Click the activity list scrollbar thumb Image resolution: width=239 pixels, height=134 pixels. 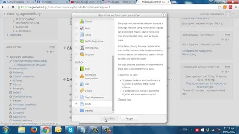(x=113, y=83)
